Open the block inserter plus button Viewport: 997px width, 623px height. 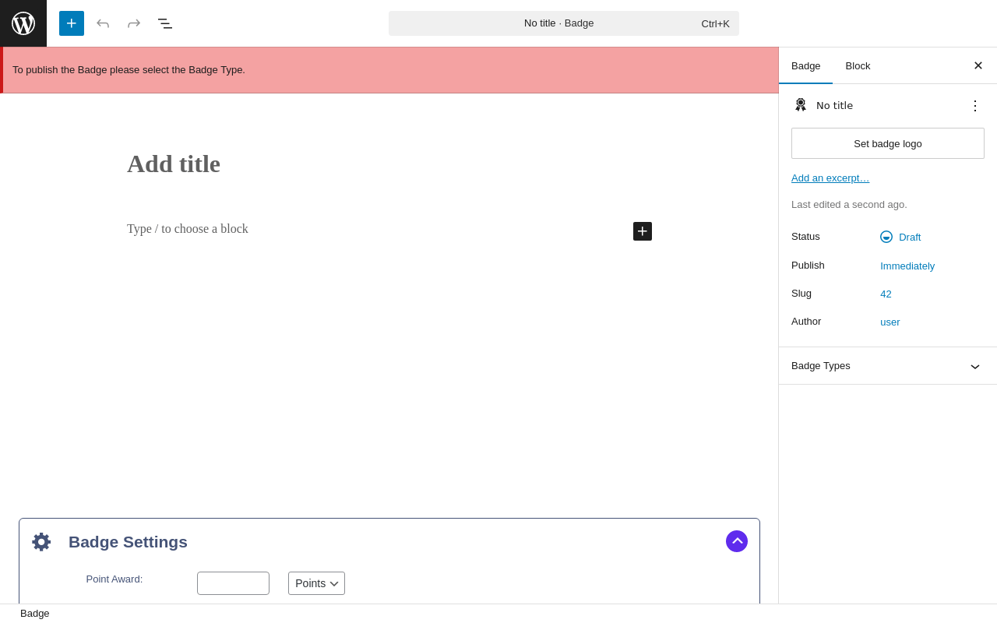point(72,23)
